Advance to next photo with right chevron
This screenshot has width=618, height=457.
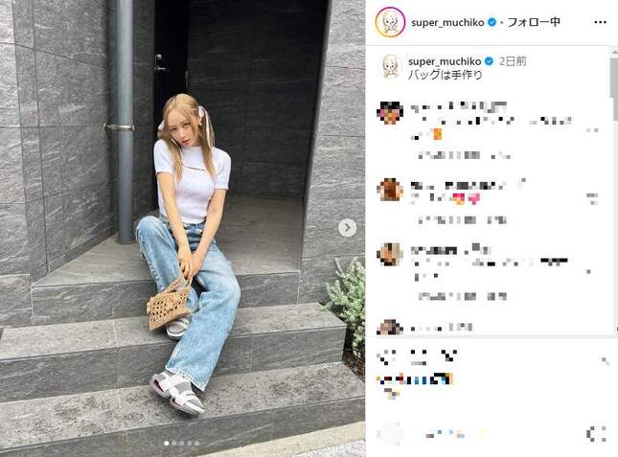tap(347, 228)
